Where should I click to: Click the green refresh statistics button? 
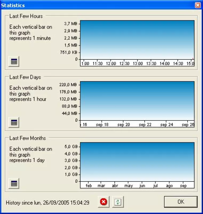coord(118,202)
